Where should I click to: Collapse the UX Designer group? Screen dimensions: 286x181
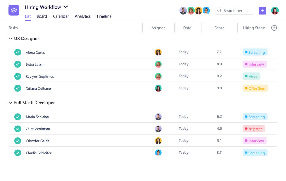(x=10, y=39)
